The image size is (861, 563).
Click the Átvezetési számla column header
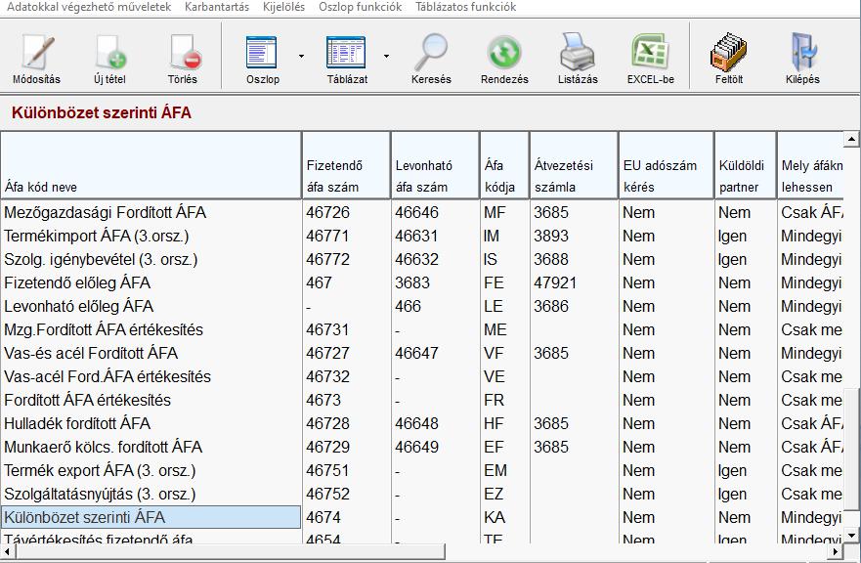[574, 176]
